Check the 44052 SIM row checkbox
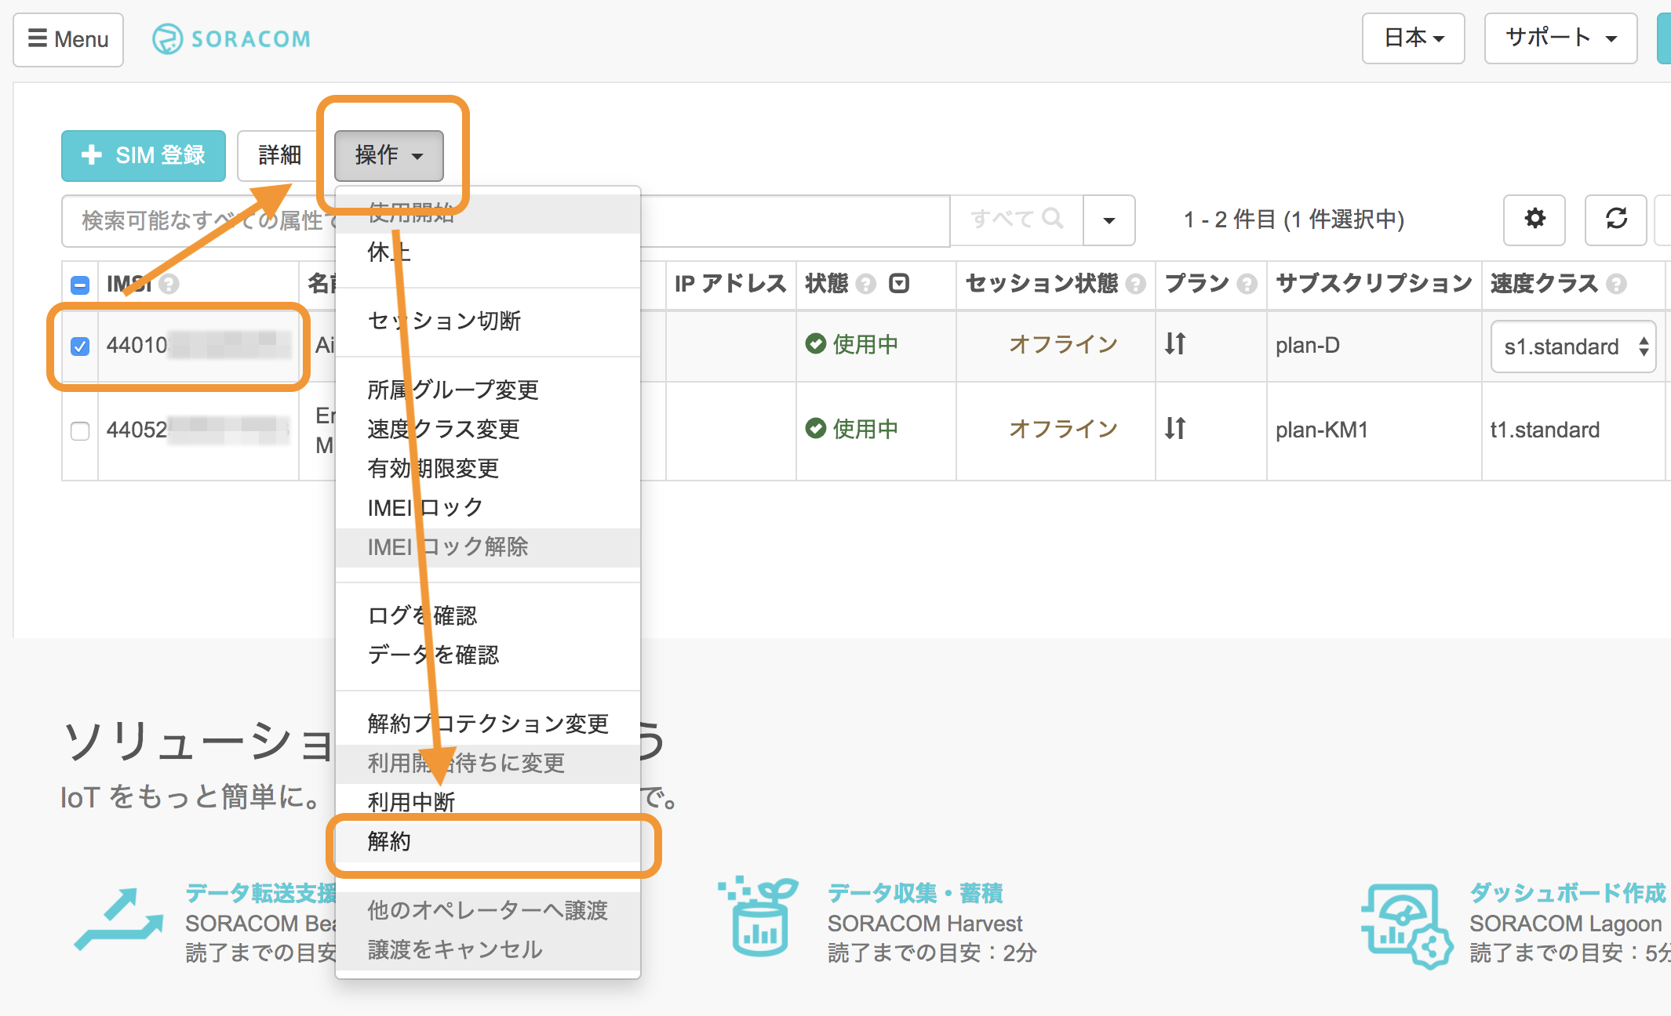Screen dimensions: 1671x1016 [80, 430]
